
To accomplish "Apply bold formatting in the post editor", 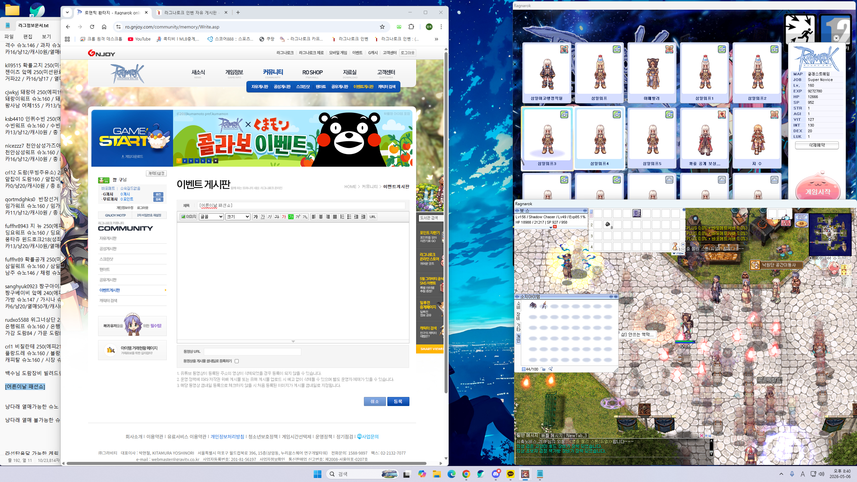I will tap(255, 217).
